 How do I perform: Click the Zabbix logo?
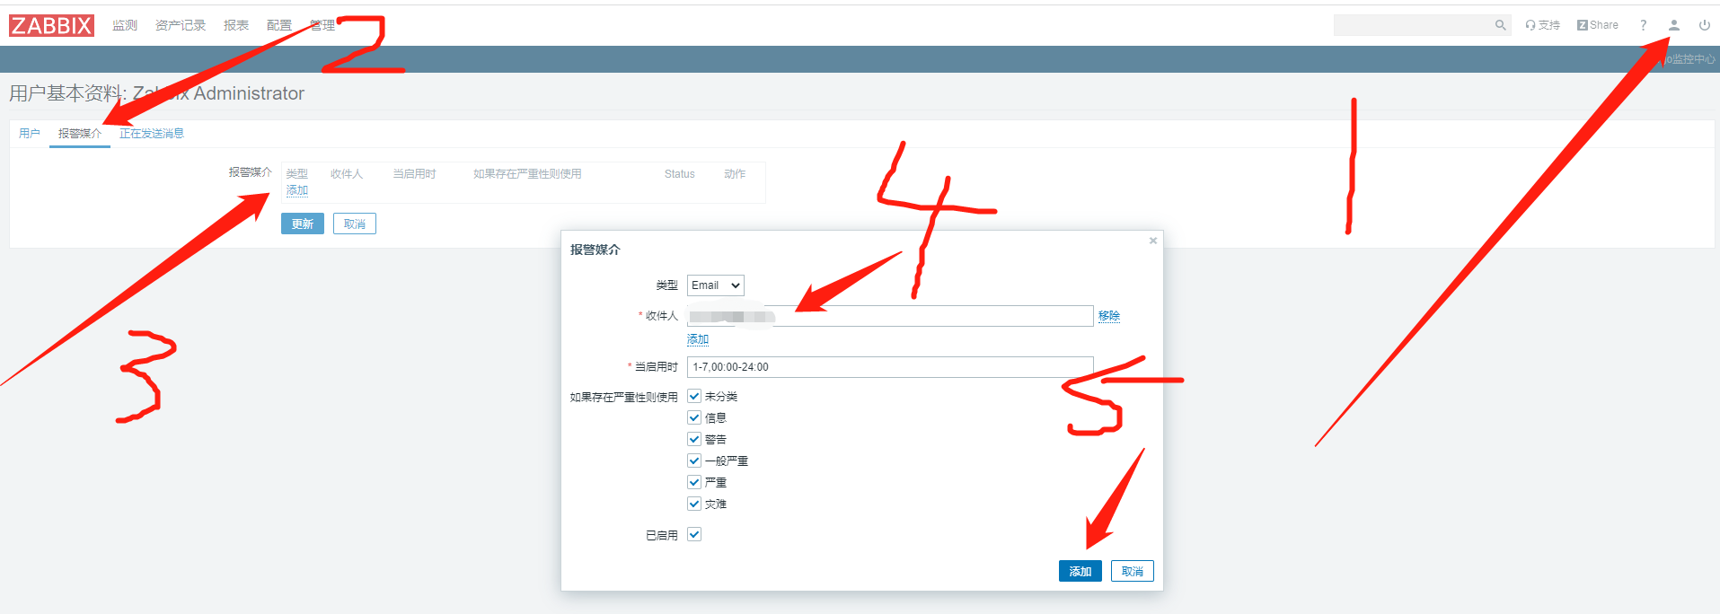(51, 25)
